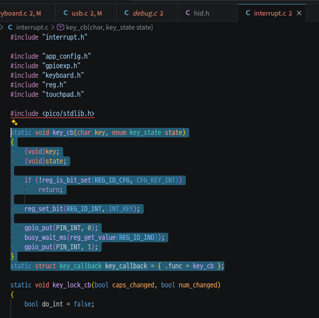Click the C icon in breadcrumb path
The width and height of the screenshot is (319, 318).
click(x=10, y=27)
